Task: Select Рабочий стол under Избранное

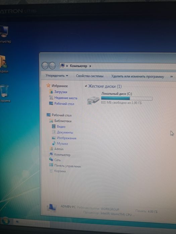Action: pos(64,104)
